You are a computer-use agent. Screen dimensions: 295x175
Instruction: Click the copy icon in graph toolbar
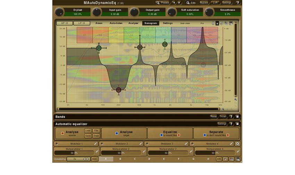pos(226,23)
